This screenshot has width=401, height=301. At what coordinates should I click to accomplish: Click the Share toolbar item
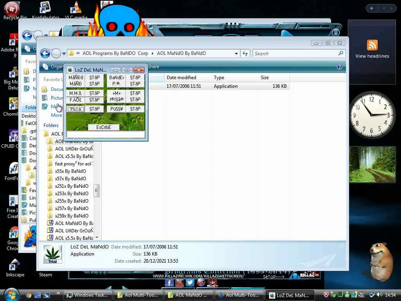point(153,67)
